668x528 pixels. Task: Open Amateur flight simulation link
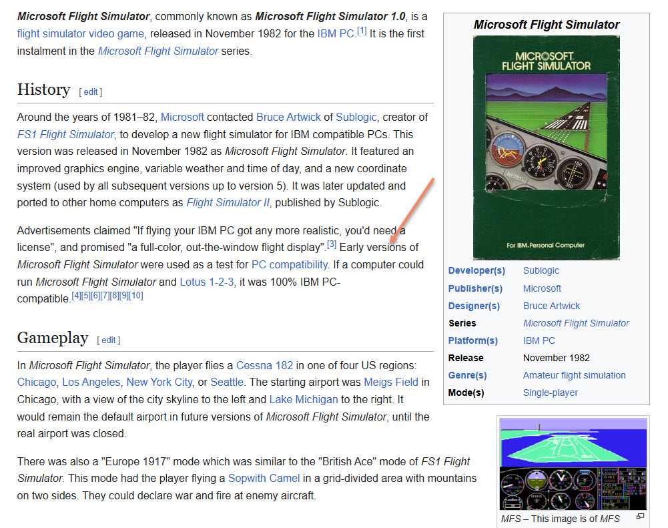tap(575, 375)
